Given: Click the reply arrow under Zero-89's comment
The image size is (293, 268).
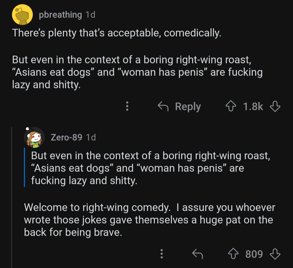Looking at the screenshot, I should tap(197, 254).
